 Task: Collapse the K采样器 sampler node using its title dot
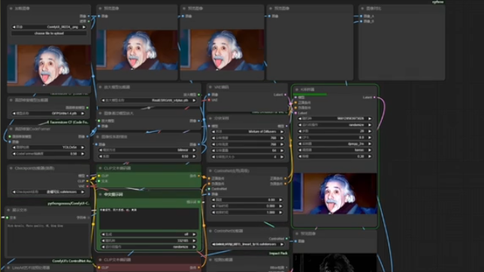point(297,89)
